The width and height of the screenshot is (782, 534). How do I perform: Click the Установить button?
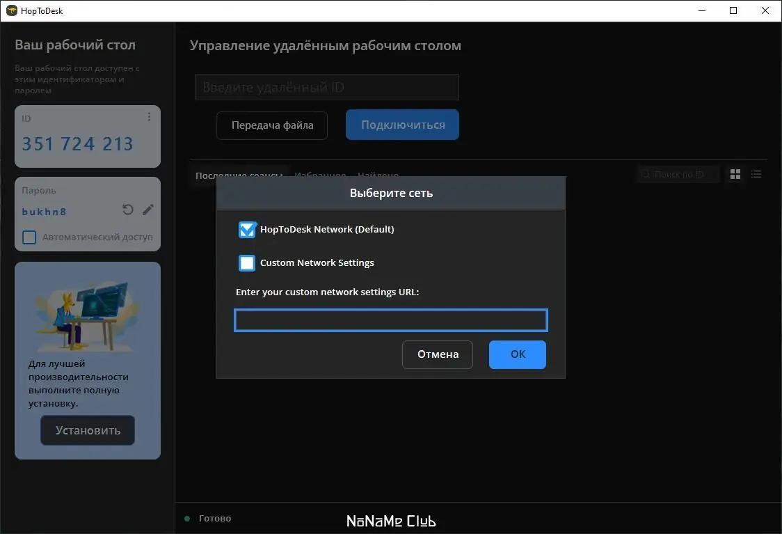pos(88,430)
